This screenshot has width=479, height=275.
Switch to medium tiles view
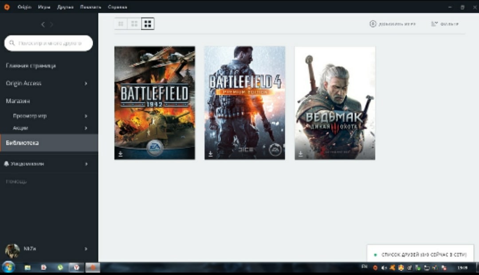134,23
